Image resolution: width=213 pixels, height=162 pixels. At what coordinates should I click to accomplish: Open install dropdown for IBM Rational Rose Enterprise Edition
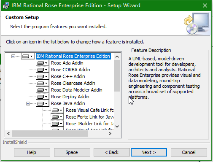click(27, 56)
